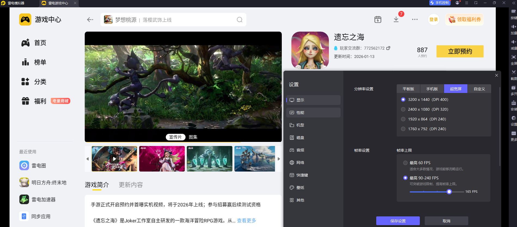
Task: Click the 遗忘之海 game icon
Action: (310, 50)
